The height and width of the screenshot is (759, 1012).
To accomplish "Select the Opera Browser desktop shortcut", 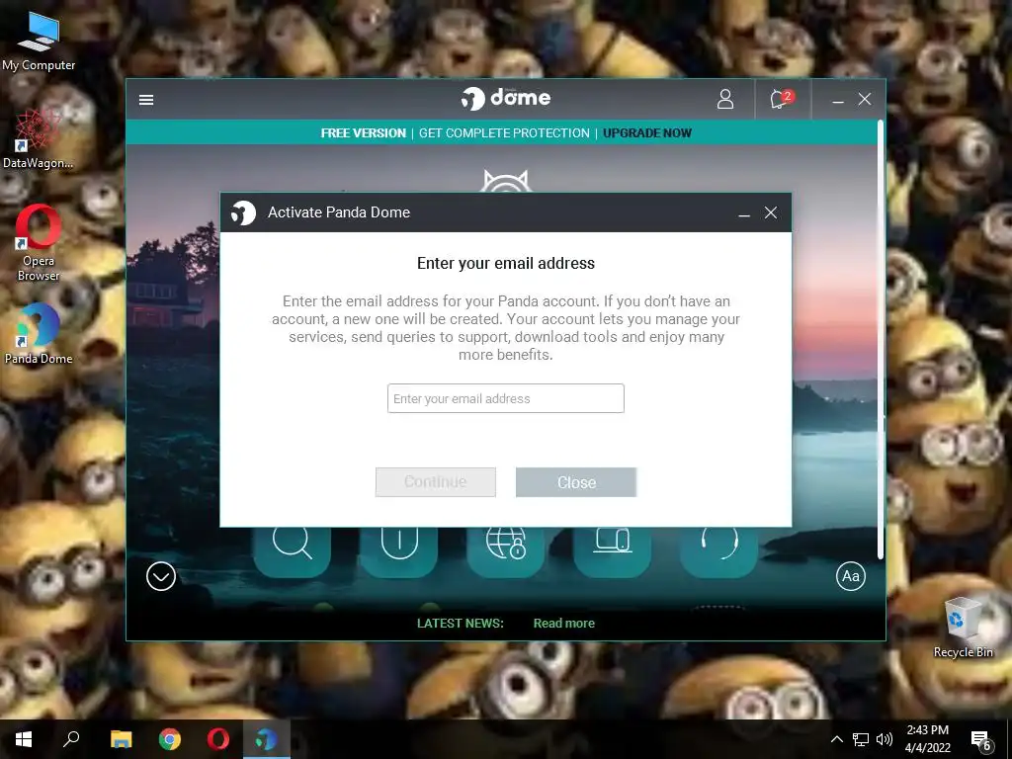I will click(39, 243).
